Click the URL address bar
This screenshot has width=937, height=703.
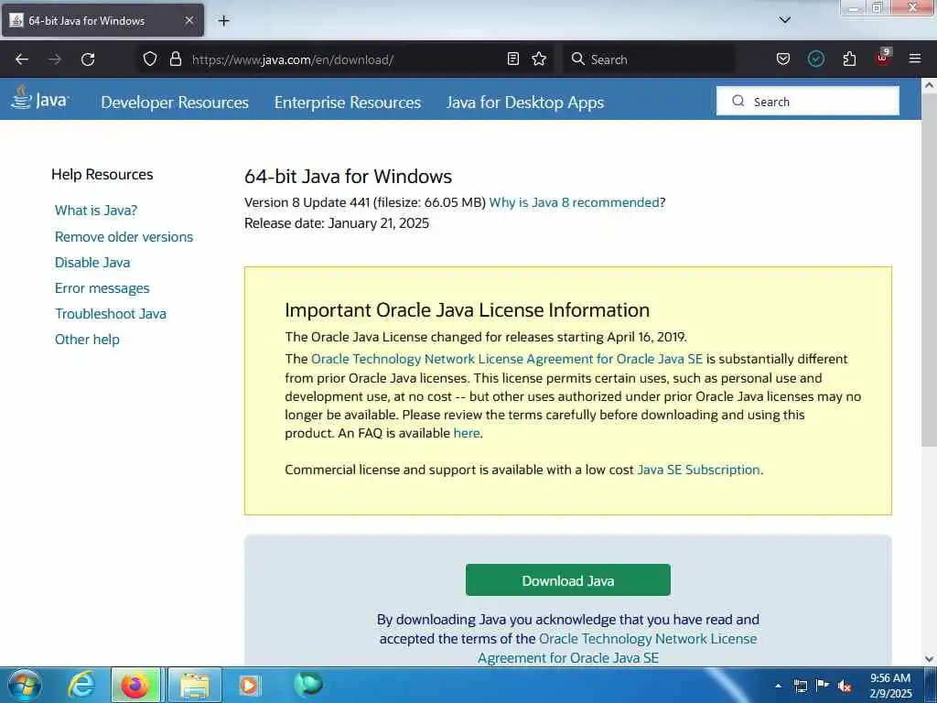[343, 59]
